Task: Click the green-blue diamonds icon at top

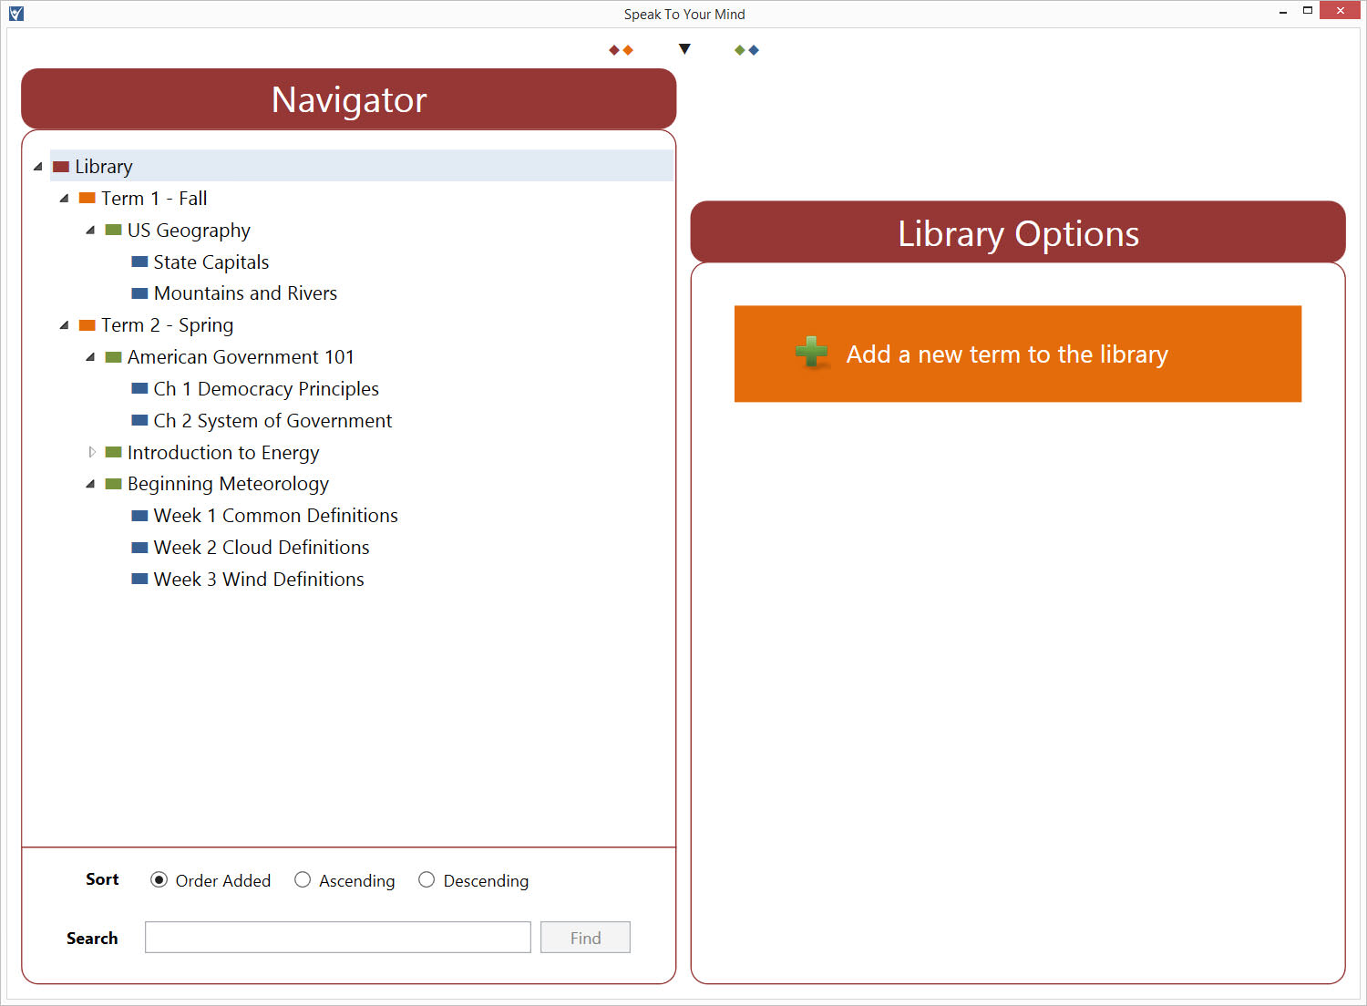Action: click(746, 50)
